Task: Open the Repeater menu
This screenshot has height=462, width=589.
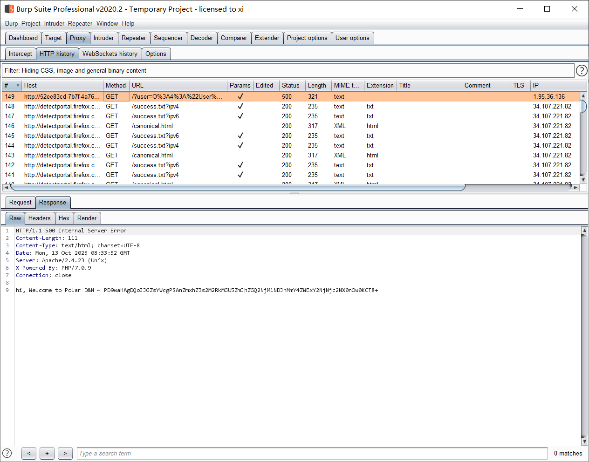Action: pos(80,24)
